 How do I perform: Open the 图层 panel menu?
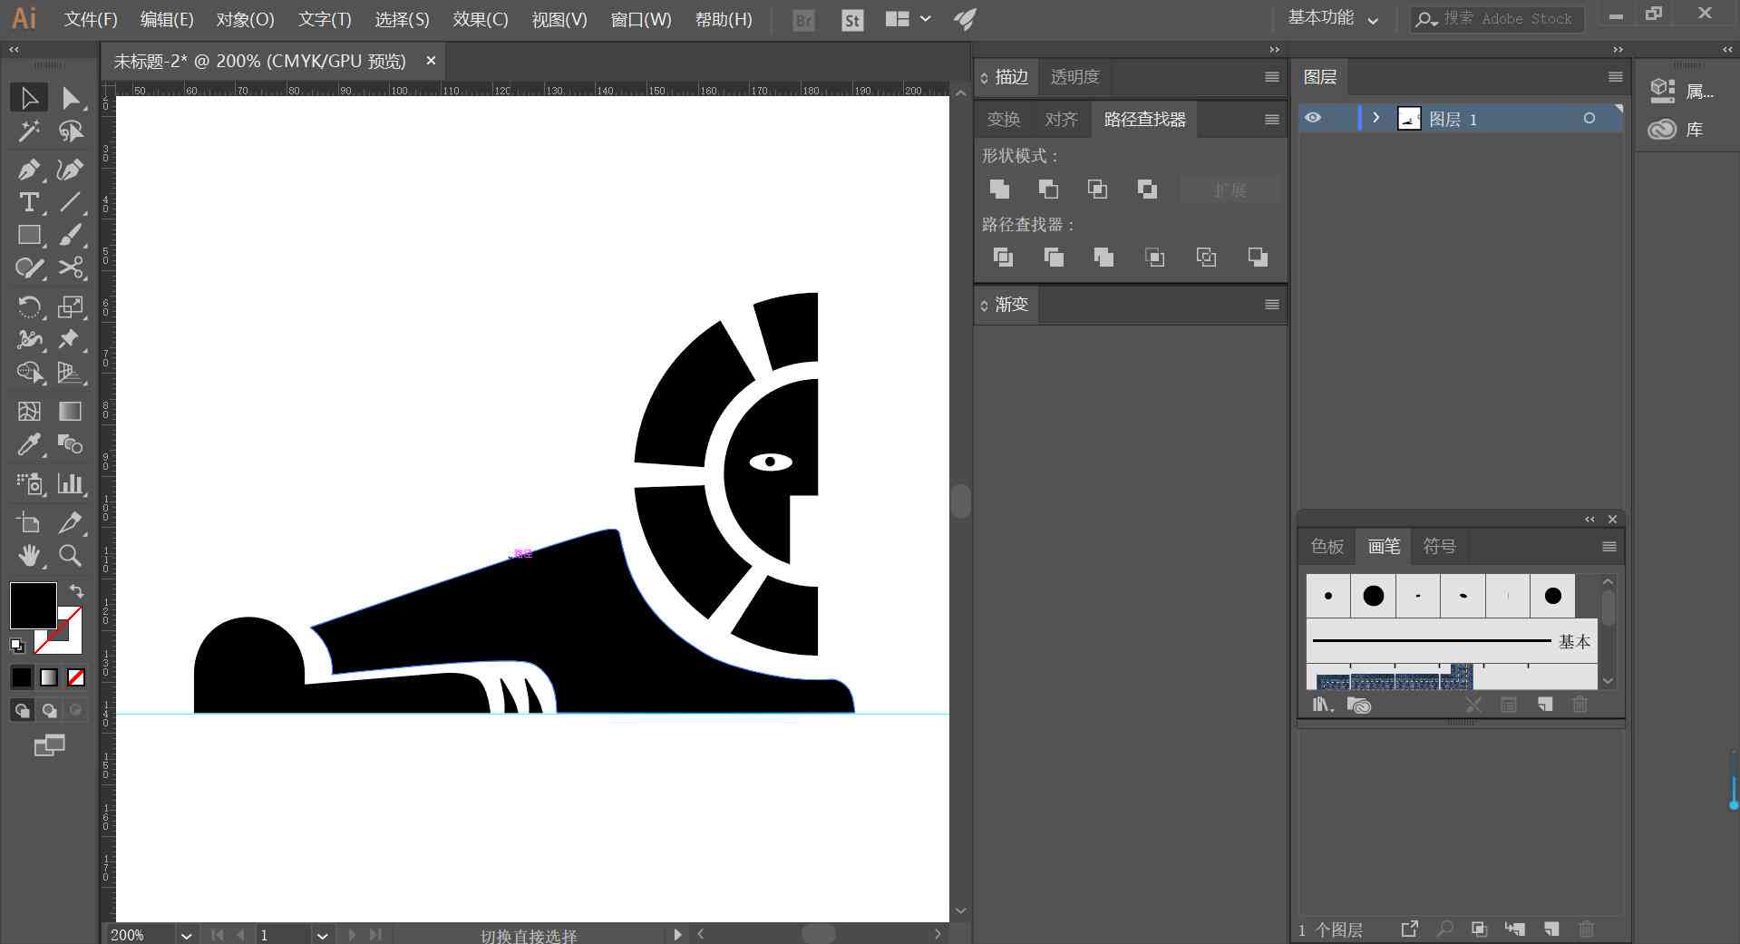[x=1615, y=77]
